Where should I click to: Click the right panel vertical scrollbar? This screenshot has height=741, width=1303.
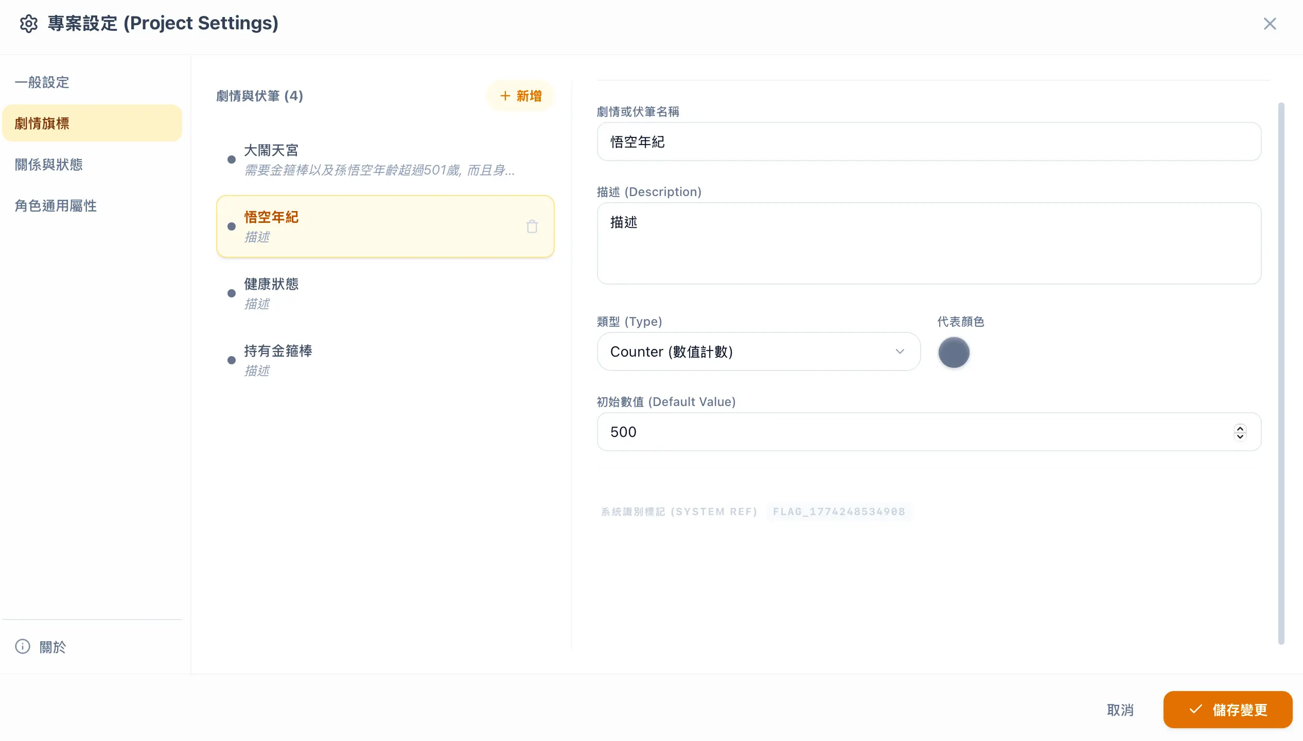coord(1281,373)
